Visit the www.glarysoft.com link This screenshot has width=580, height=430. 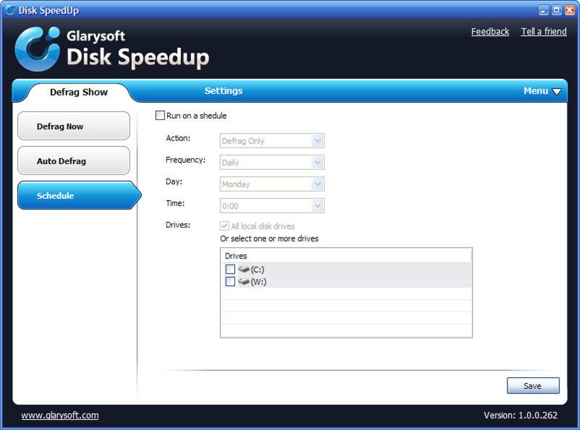coord(60,415)
